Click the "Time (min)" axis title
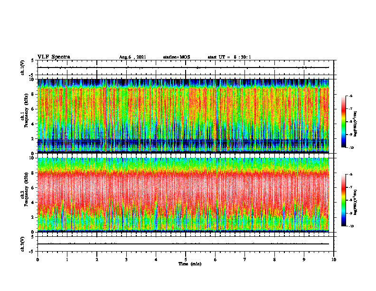Screen dimensions: 376x291 pyautogui.click(x=190, y=264)
